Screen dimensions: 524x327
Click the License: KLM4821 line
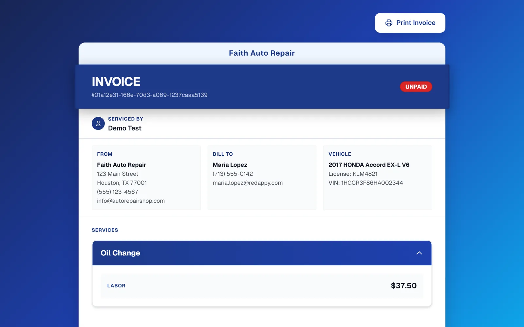353,174
